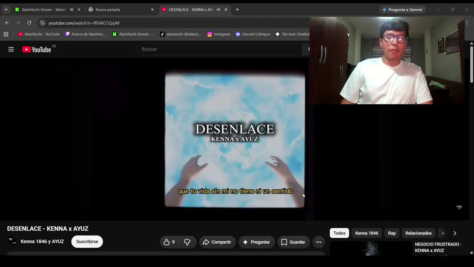Image resolution: width=474 pixels, height=267 pixels.
Task: Visit the Kenna 1846 y AYUZ channel name
Action: [42, 241]
